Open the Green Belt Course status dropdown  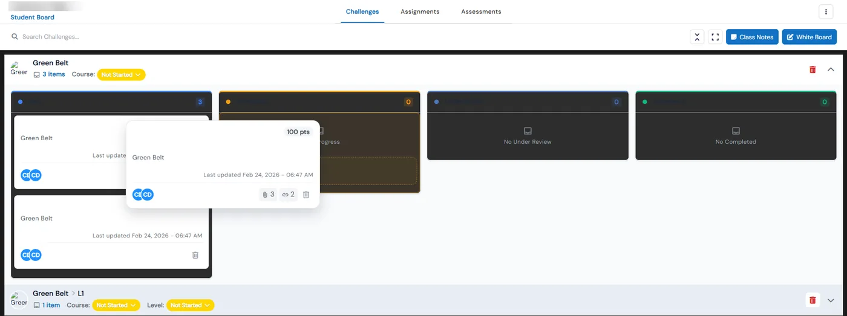pos(121,74)
